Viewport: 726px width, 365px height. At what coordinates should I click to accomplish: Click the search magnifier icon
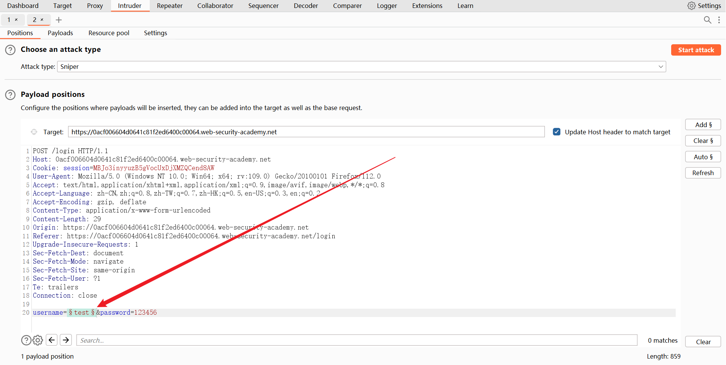(707, 20)
